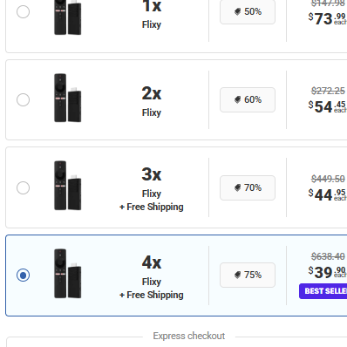Click the 2x Flixy bundle title
The image size is (347, 347).
152,100
